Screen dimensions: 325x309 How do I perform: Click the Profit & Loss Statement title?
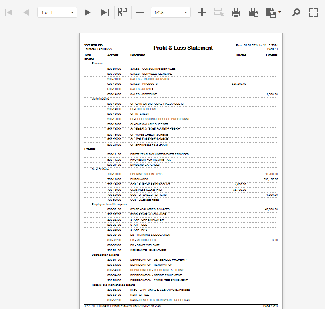click(x=183, y=48)
